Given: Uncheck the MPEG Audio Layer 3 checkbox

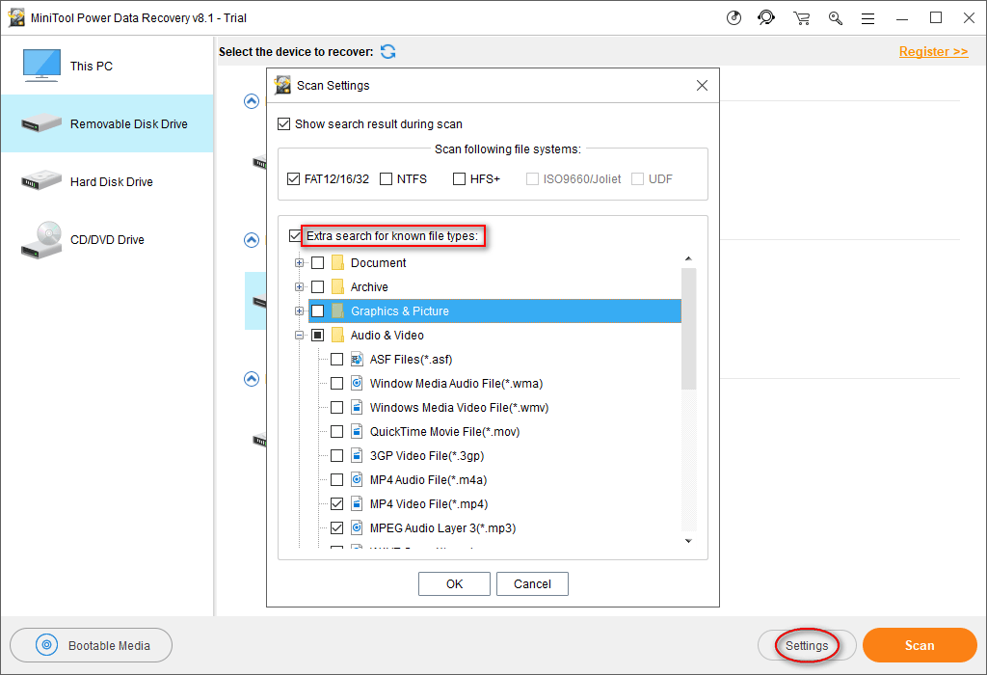Looking at the screenshot, I should coord(336,527).
